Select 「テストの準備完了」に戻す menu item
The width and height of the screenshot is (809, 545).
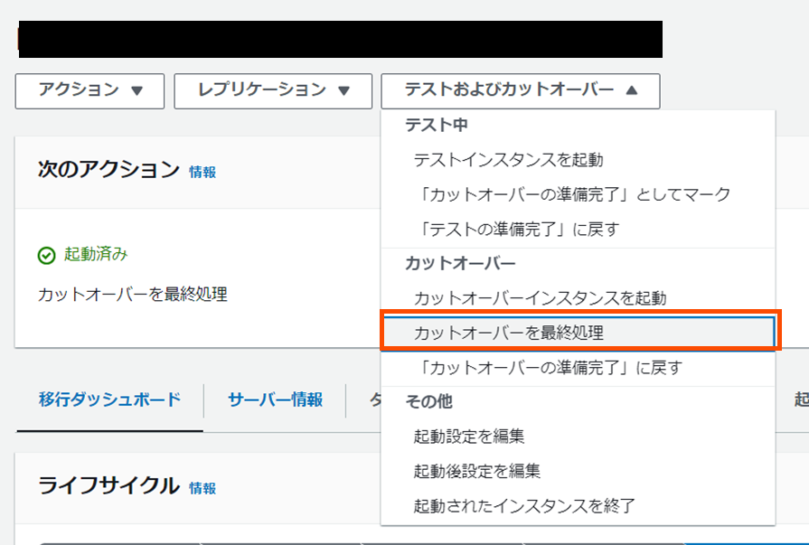[x=578, y=230]
